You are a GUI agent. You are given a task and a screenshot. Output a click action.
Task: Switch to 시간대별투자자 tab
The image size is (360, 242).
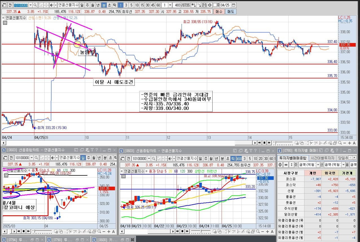pos(322,158)
